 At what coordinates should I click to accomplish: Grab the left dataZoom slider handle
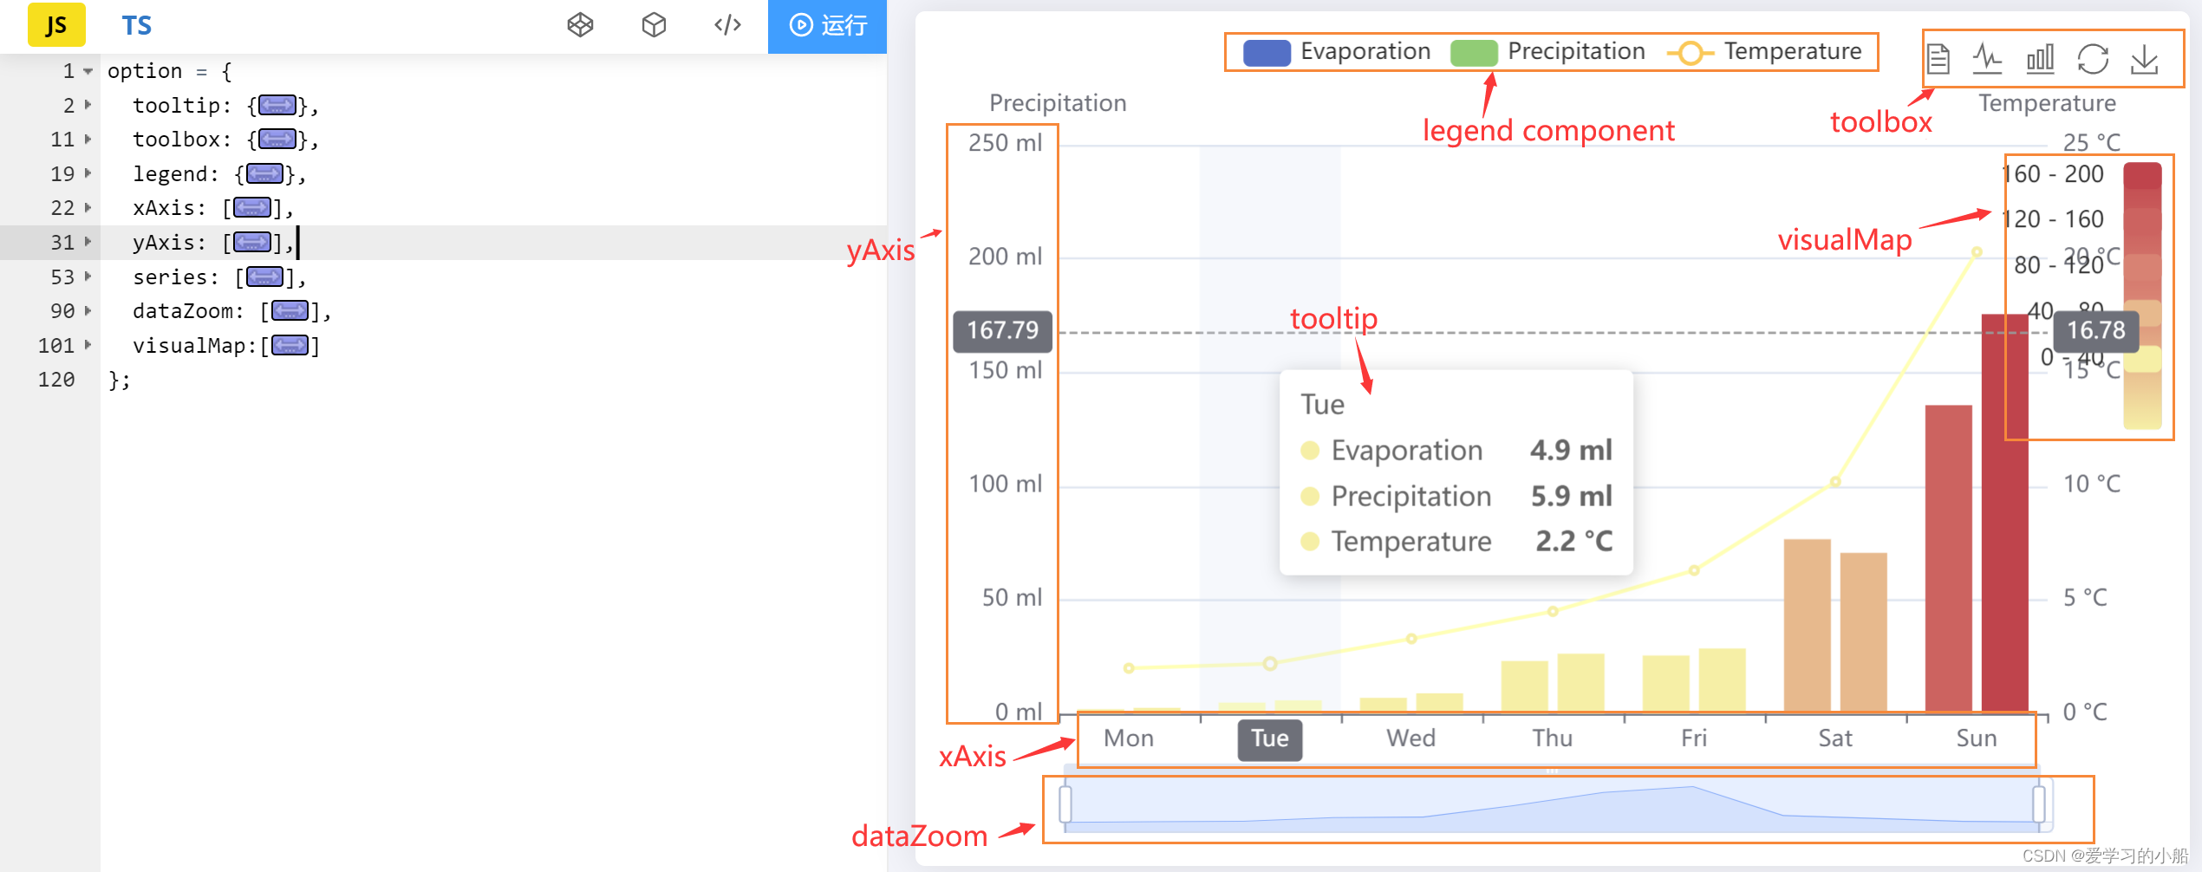click(1065, 804)
